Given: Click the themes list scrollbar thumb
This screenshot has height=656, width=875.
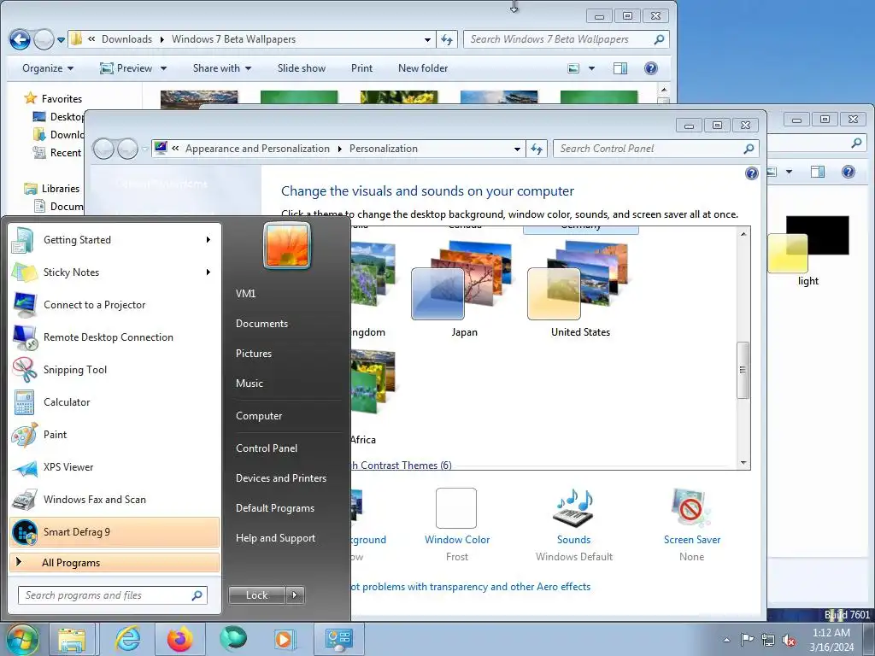Looking at the screenshot, I should point(743,371).
